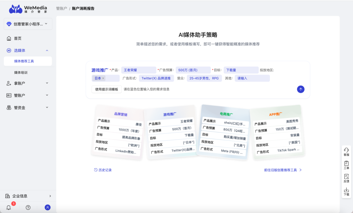Click the 下载 download icon
The image size is (353, 213).
tap(346, 191)
